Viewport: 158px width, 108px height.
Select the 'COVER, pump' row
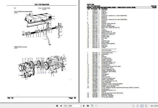101,89
